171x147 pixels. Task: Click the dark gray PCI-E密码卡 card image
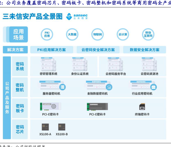(x=97, y=107)
